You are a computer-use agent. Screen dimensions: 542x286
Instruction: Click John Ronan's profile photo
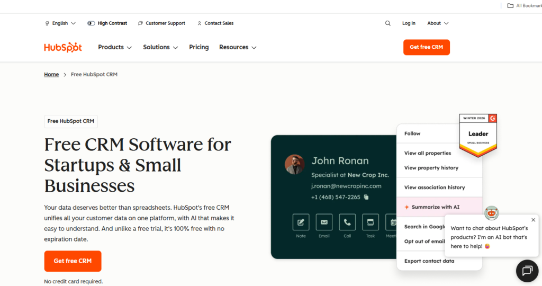[x=295, y=164]
